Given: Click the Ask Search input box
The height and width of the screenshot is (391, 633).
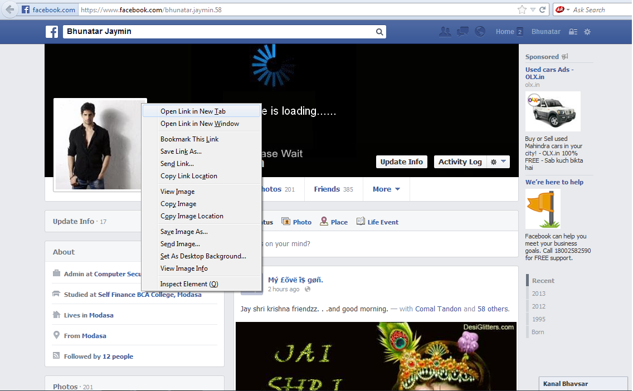Looking at the screenshot, I should pyautogui.click(x=601, y=9).
